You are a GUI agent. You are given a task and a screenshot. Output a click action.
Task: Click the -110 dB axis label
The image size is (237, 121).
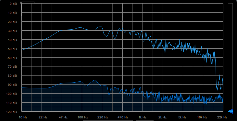point(11,103)
